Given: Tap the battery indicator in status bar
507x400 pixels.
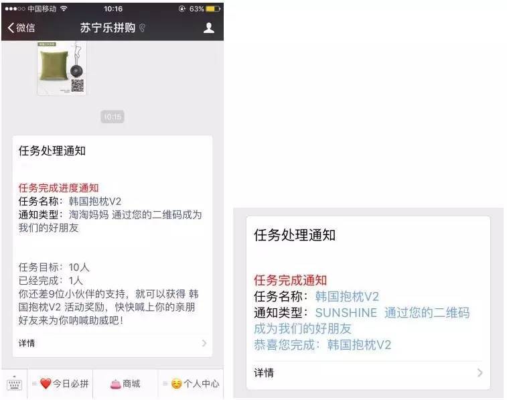Looking at the screenshot, I should [x=213, y=9].
